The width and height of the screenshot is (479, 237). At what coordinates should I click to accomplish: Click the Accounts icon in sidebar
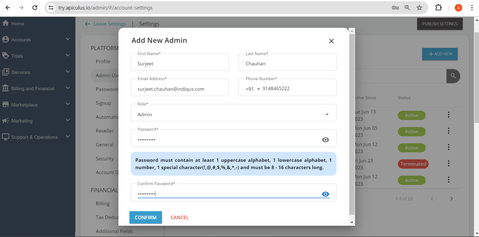pyautogui.click(x=6, y=39)
